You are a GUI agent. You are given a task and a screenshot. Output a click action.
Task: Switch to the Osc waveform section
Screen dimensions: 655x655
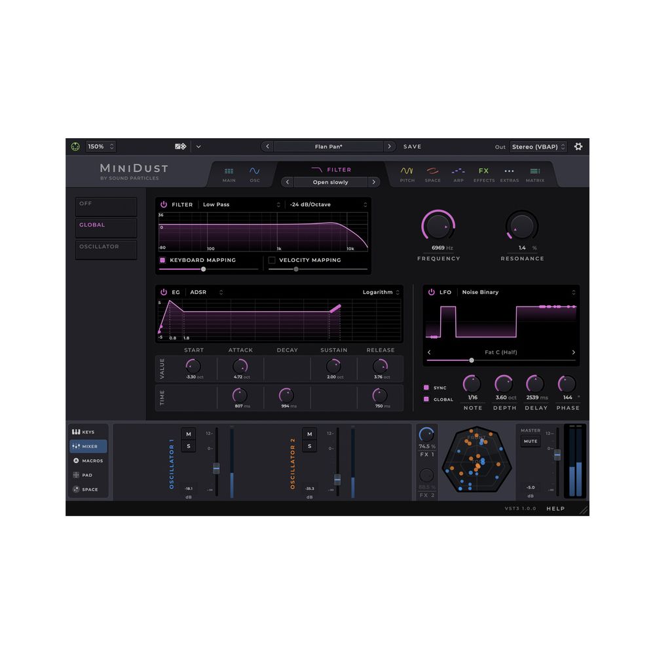tap(255, 172)
